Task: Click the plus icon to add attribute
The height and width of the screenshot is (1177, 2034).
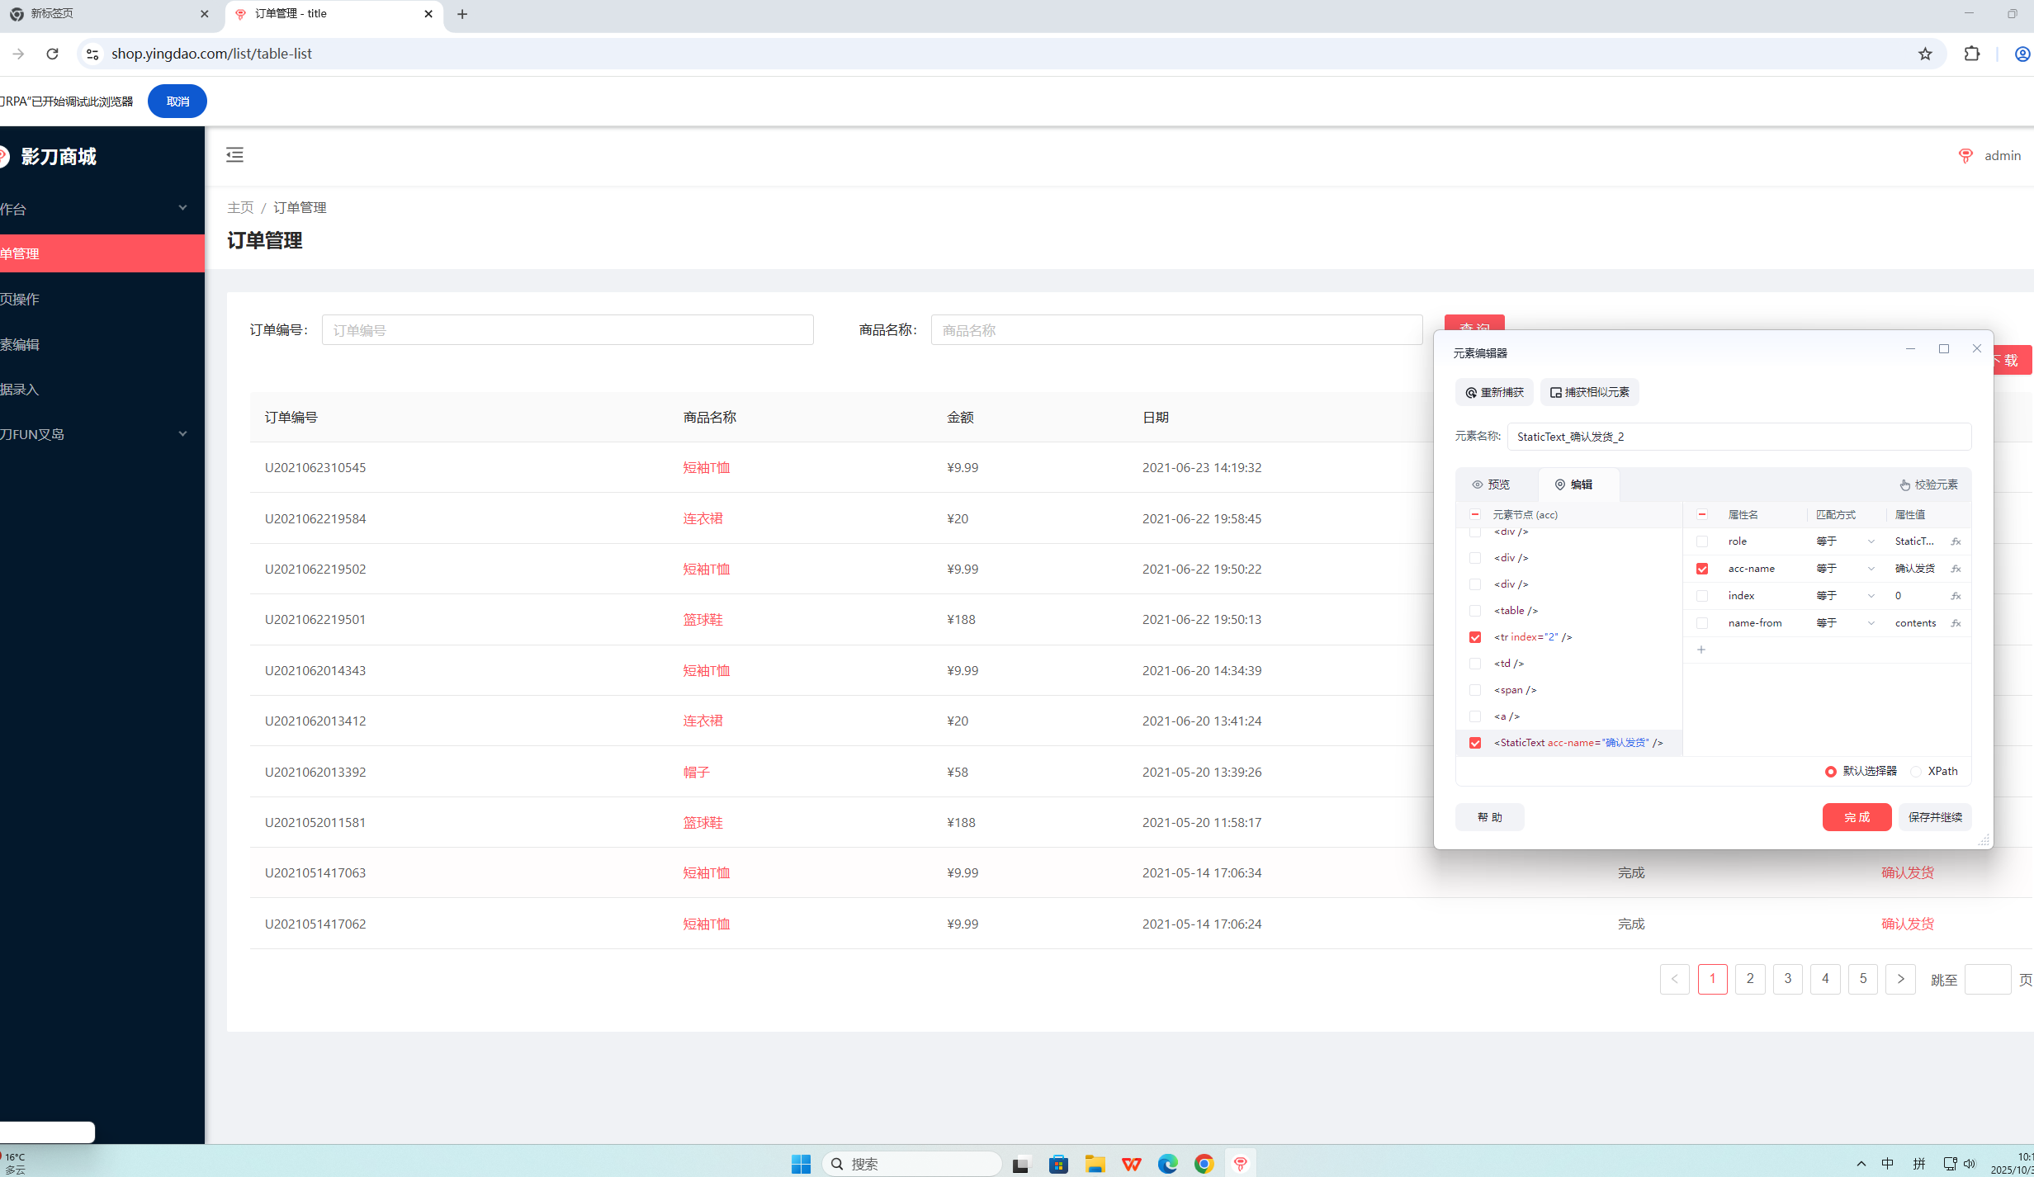Action: click(1701, 650)
